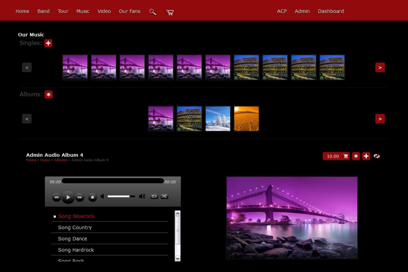Image resolution: width=408 pixels, height=272 pixels.
Task: Toggle repeat mode in the audio player
Action: coord(154,196)
